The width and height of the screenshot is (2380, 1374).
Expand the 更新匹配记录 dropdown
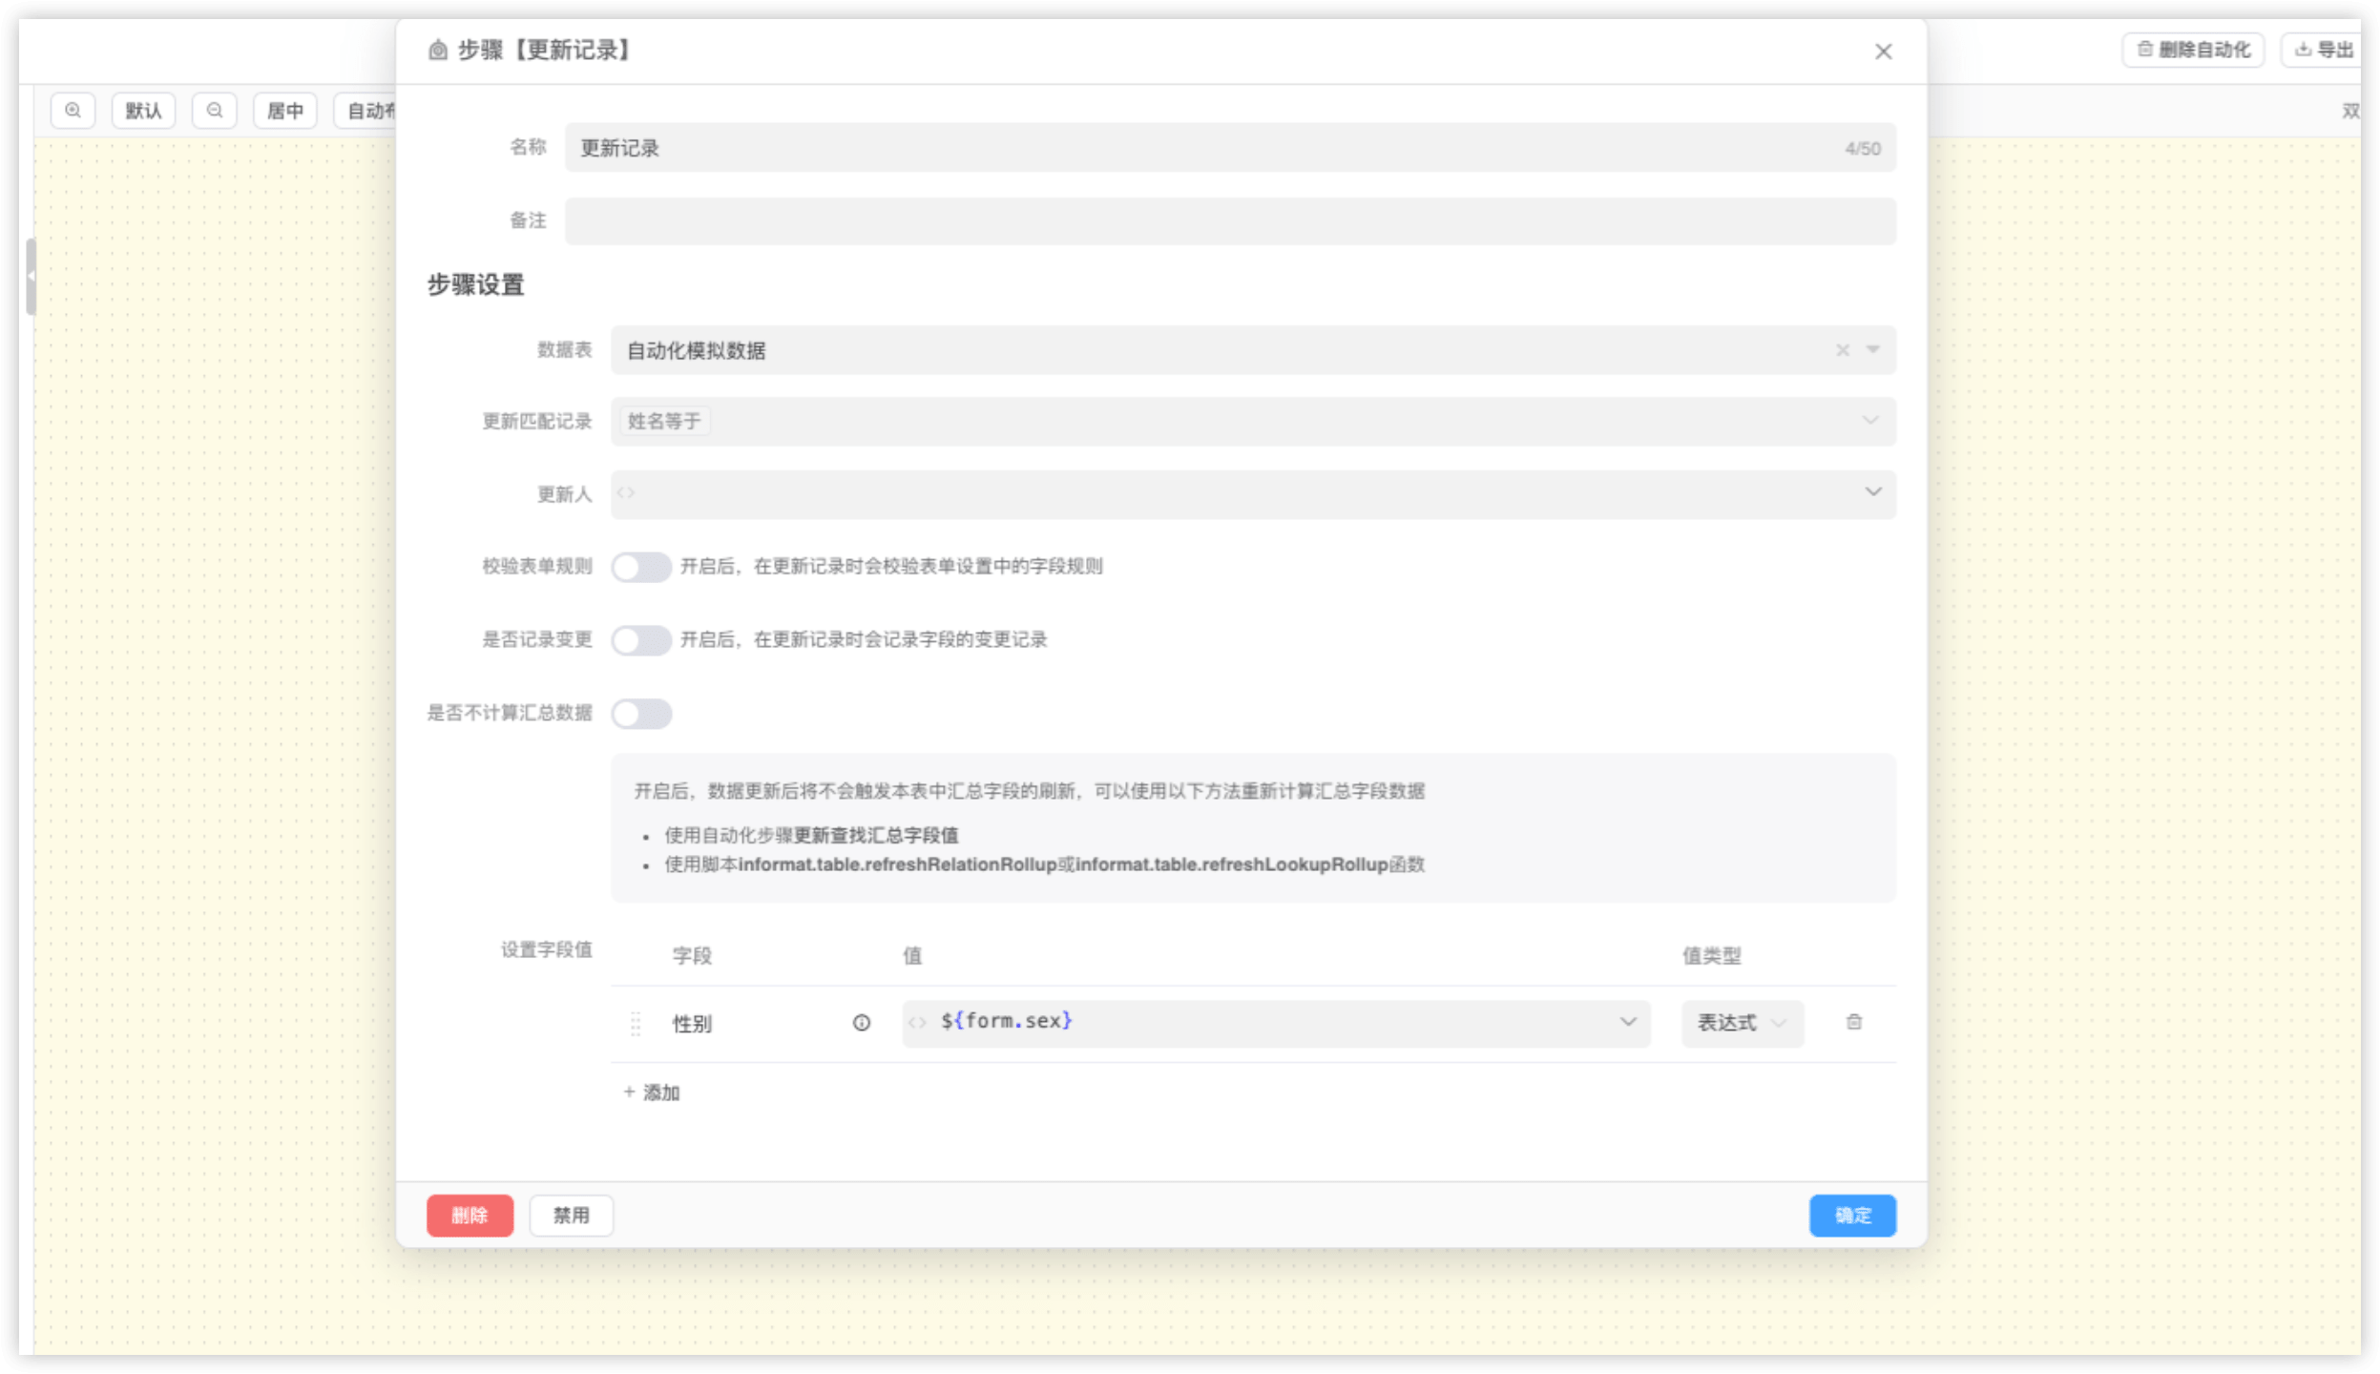(1870, 421)
